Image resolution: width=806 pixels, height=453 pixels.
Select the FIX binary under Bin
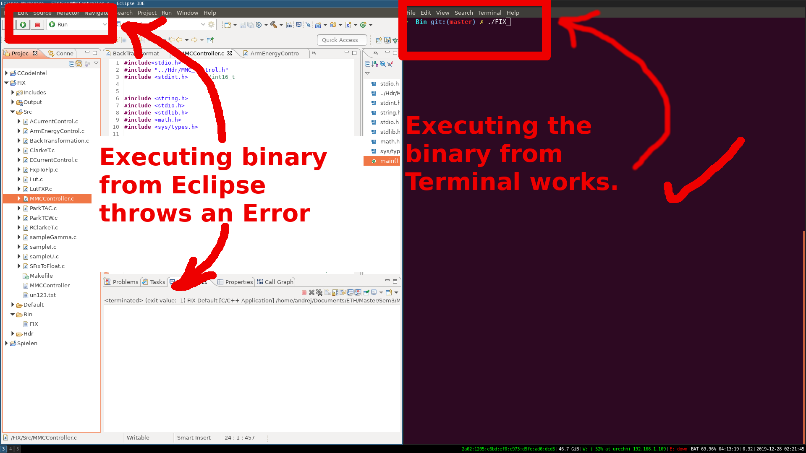coord(34,324)
